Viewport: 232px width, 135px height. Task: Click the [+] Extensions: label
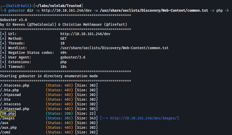point(15,62)
